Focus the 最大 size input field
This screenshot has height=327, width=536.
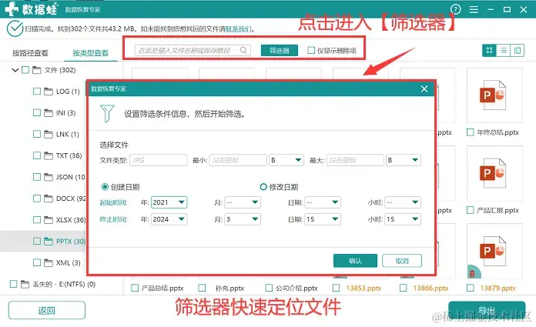pos(355,160)
